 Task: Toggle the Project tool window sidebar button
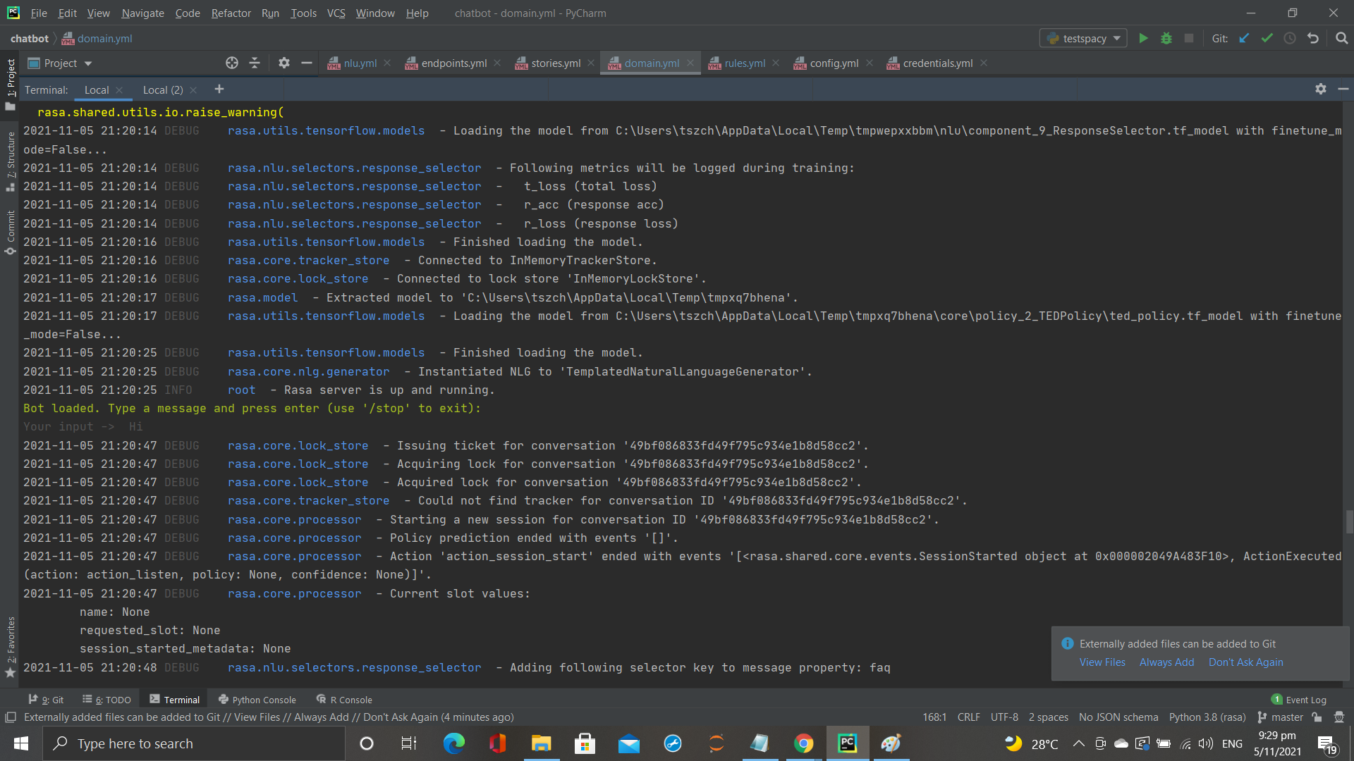(x=11, y=79)
